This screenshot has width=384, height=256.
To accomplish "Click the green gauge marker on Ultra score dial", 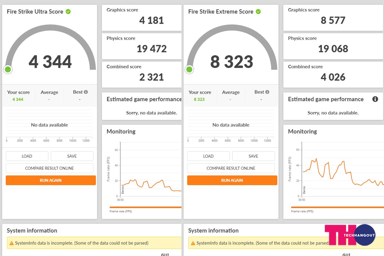I will click(8, 69).
